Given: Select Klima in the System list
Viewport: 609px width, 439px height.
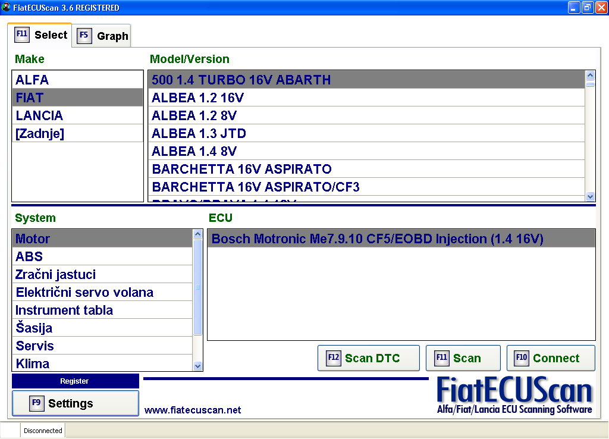Looking at the screenshot, I should (102, 363).
